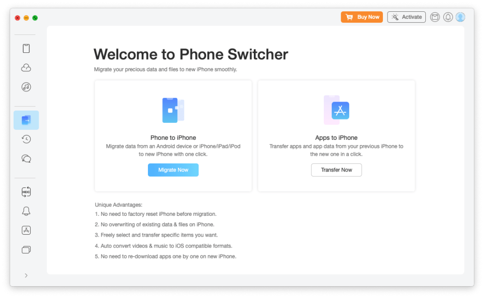Screen dimensions: 484x298
Task: Open the mail feedback icon
Action: click(435, 17)
